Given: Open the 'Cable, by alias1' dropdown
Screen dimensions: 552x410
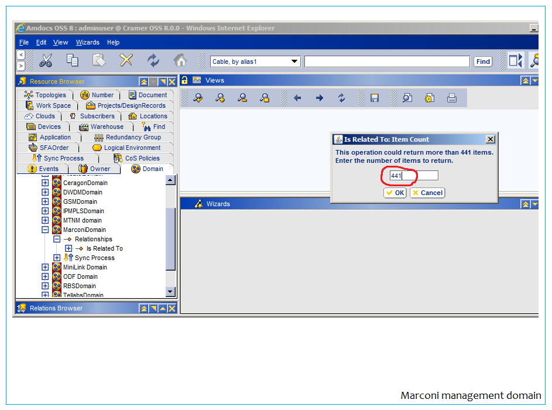Looking at the screenshot, I should tap(294, 61).
